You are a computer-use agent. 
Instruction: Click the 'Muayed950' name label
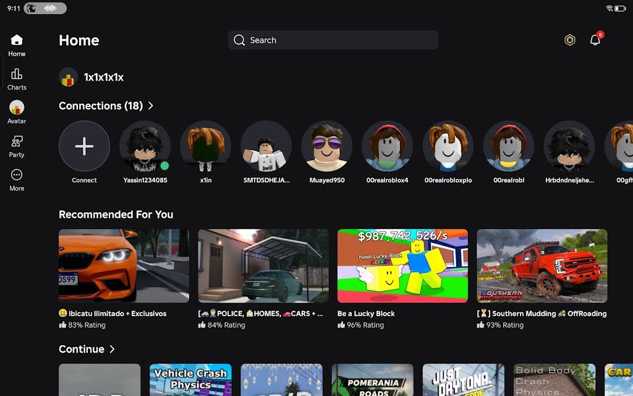(327, 180)
